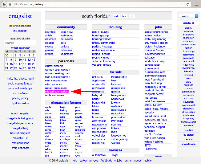Image resolution: width=201 pixels, height=164 pixels.
Task: Click the browser back arrow button
Action: pos(4,4)
